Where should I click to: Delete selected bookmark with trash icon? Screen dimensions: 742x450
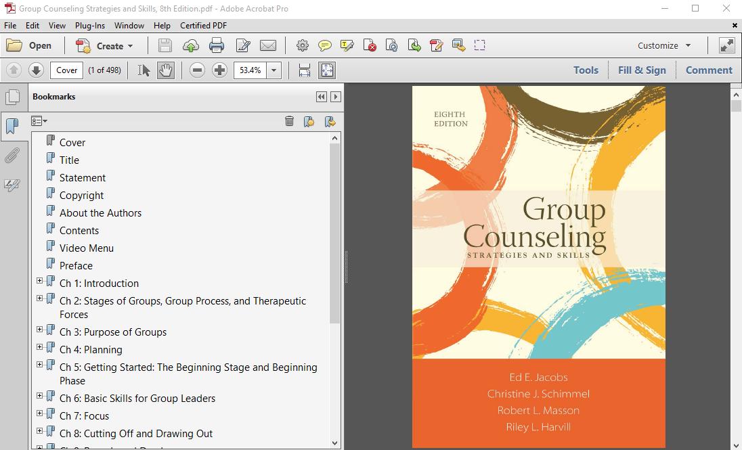pyautogui.click(x=289, y=121)
